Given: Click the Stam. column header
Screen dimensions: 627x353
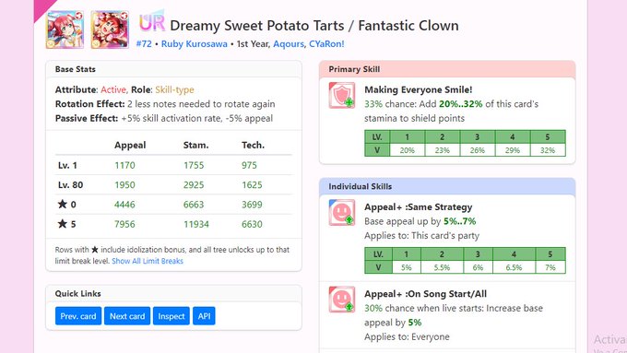Looking at the screenshot, I should [x=195, y=145].
